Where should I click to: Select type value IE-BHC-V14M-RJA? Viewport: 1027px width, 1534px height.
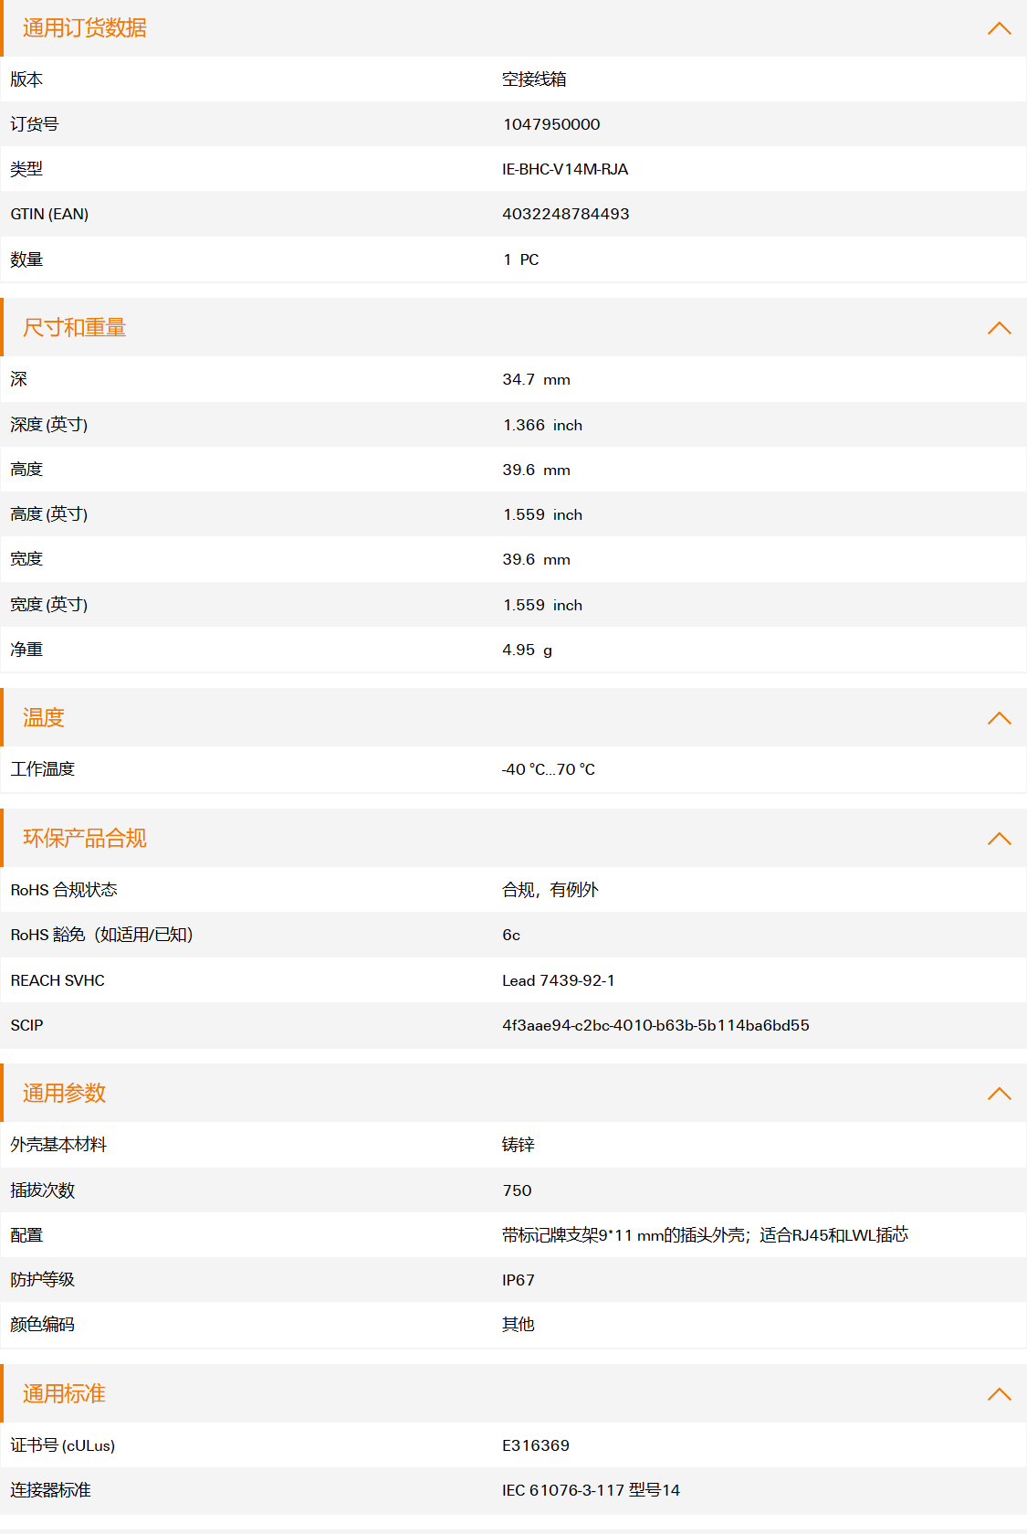[x=565, y=169]
